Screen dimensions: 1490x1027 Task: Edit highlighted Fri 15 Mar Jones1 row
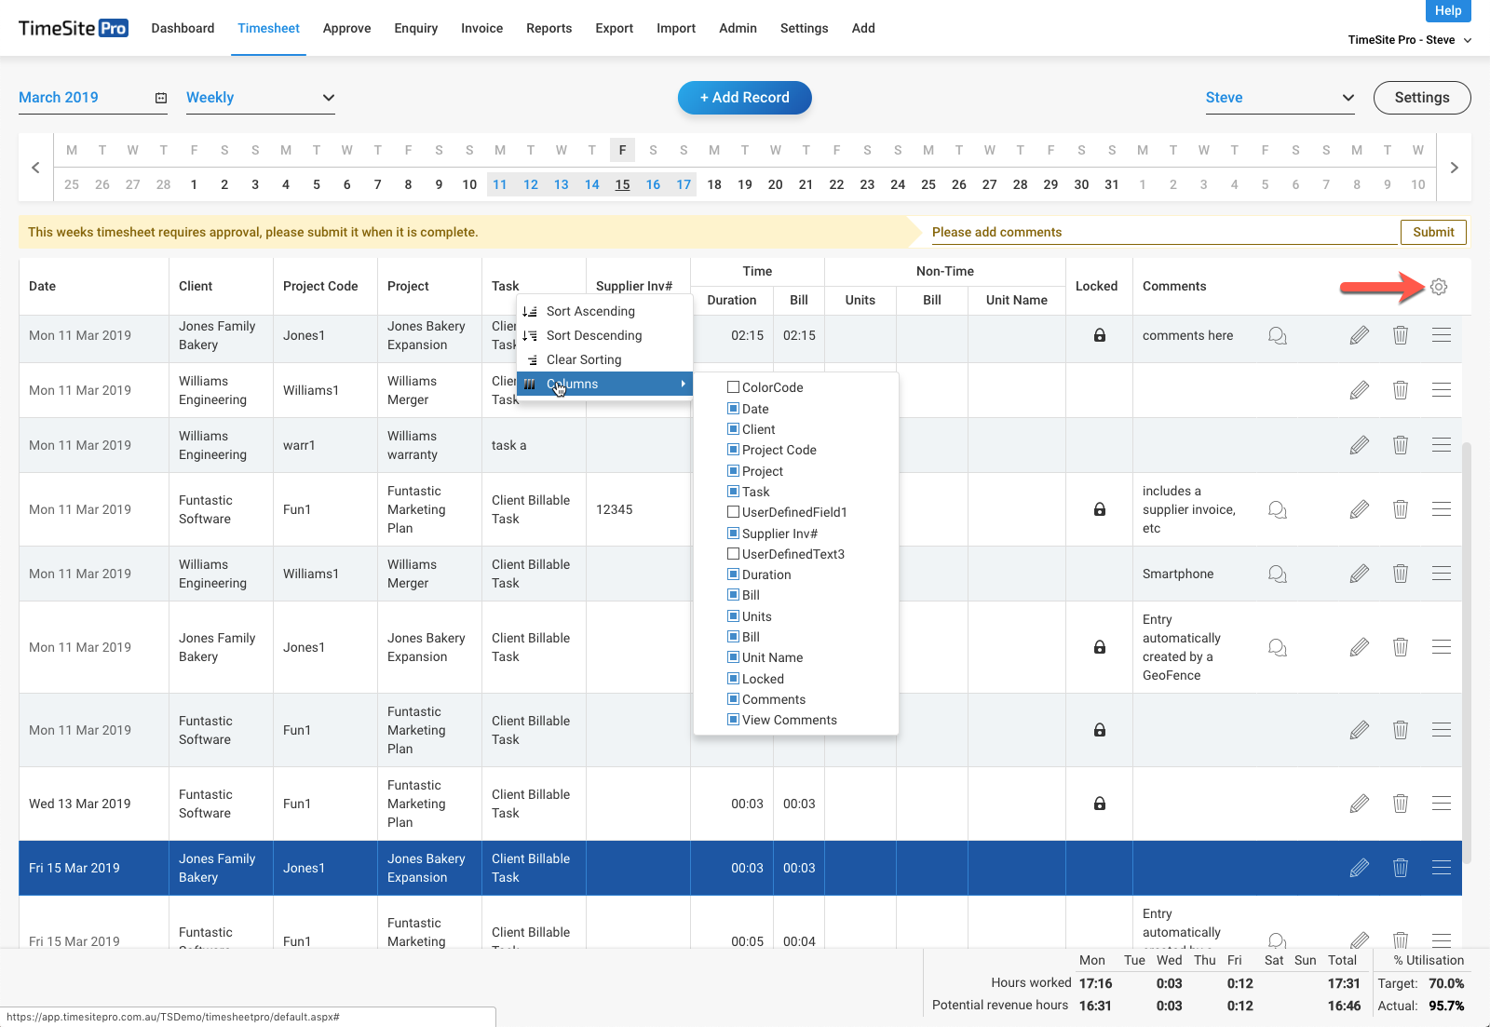[1360, 868]
